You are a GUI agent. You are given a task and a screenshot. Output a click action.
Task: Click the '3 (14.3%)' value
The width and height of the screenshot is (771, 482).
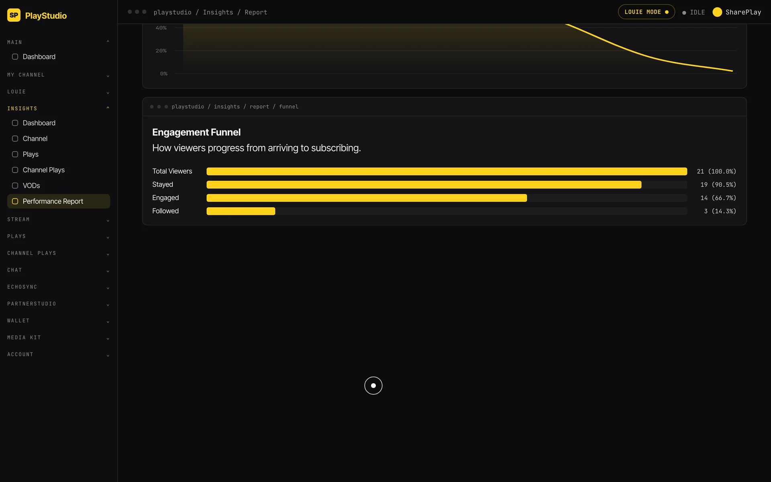pyautogui.click(x=720, y=211)
